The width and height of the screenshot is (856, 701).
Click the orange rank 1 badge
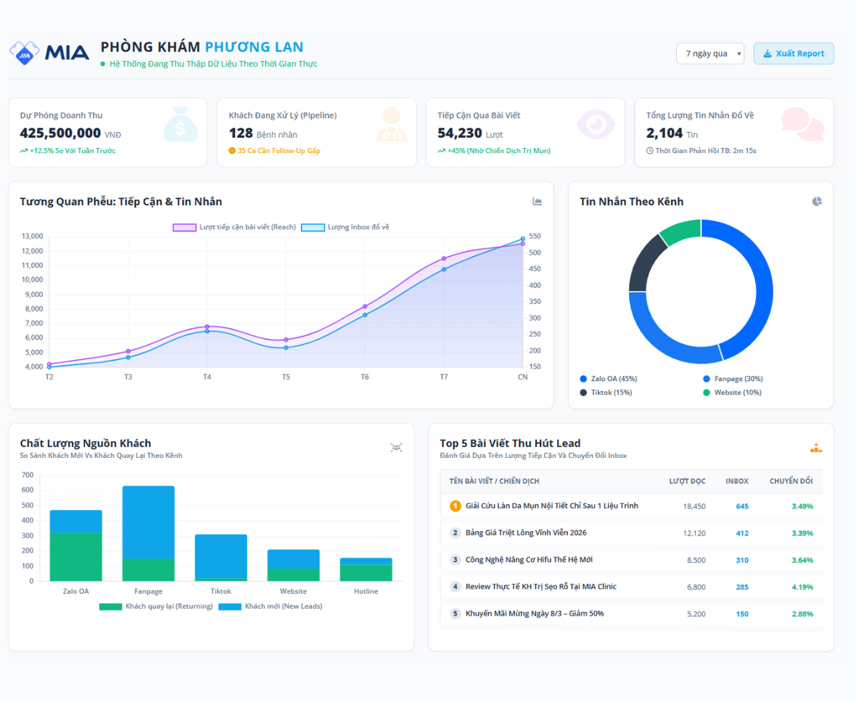pyautogui.click(x=456, y=506)
